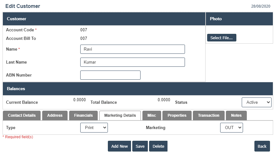The height and width of the screenshot is (155, 276).
Task: Open the Type dropdown set to Print
Action: click(94, 127)
